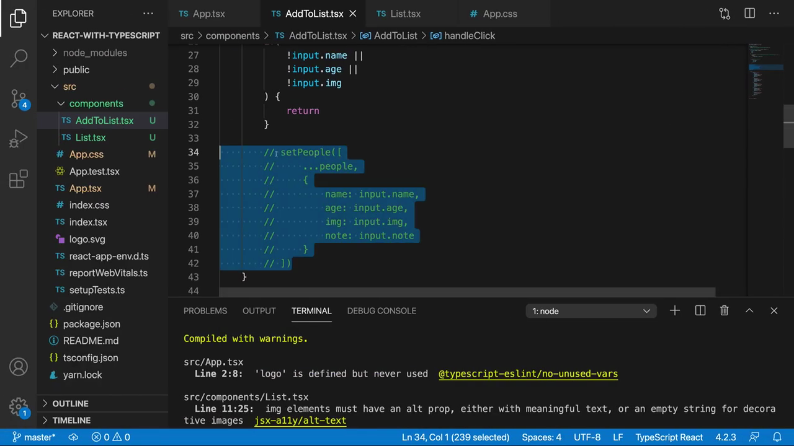Open the OUTPUT panel tab

coord(259,310)
